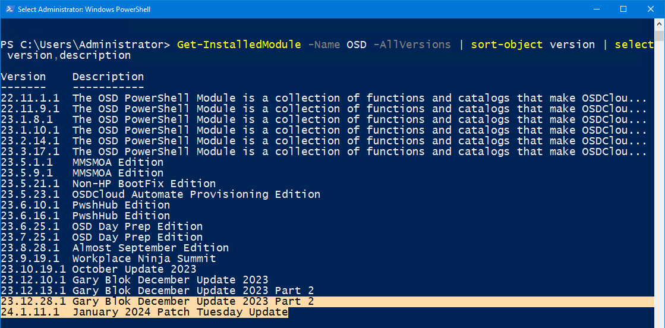Click version 23.12.10.1
Viewport: 665px width, 328px height.
pyautogui.click(x=33, y=280)
